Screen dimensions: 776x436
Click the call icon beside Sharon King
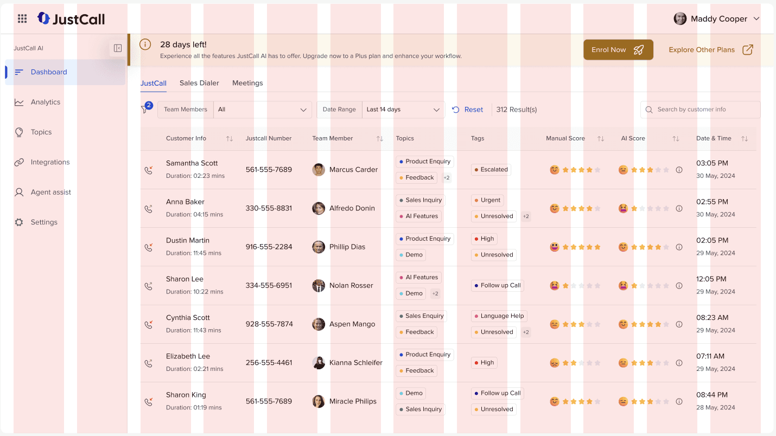[149, 402]
